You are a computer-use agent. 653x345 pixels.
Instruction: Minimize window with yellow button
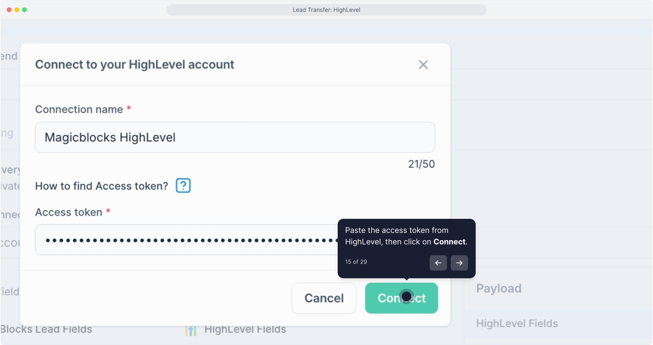click(17, 10)
